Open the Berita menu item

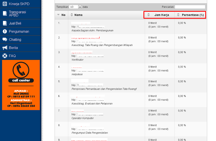21,48
